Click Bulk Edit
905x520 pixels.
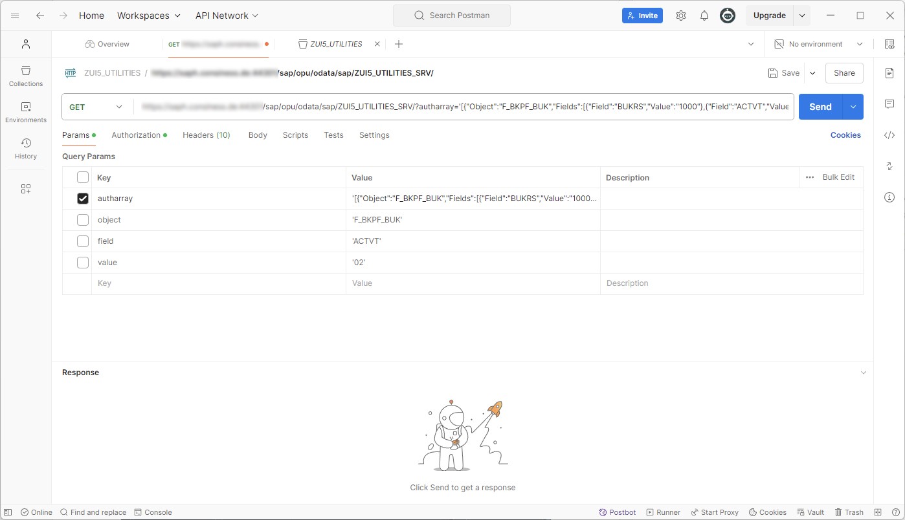(838, 177)
